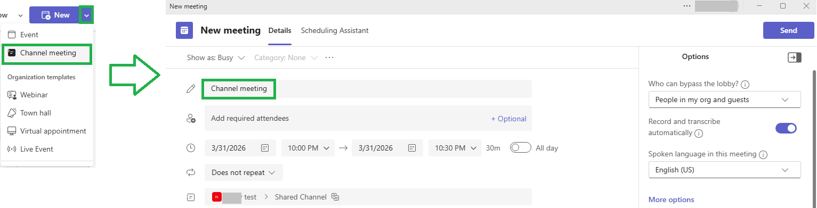This screenshot has height=208, width=817.
Task: Open the Does not repeat dropdown
Action: [x=244, y=172]
